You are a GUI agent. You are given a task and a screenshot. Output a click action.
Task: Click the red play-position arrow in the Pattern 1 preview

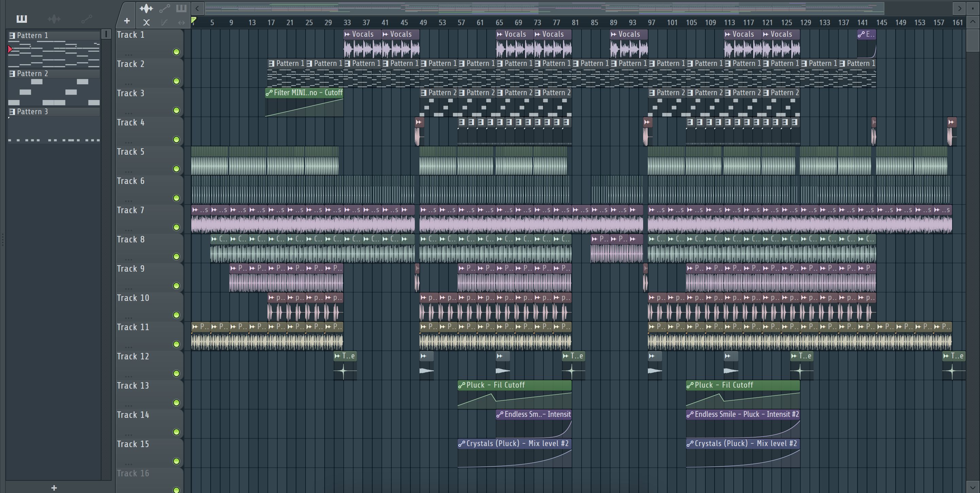10,49
